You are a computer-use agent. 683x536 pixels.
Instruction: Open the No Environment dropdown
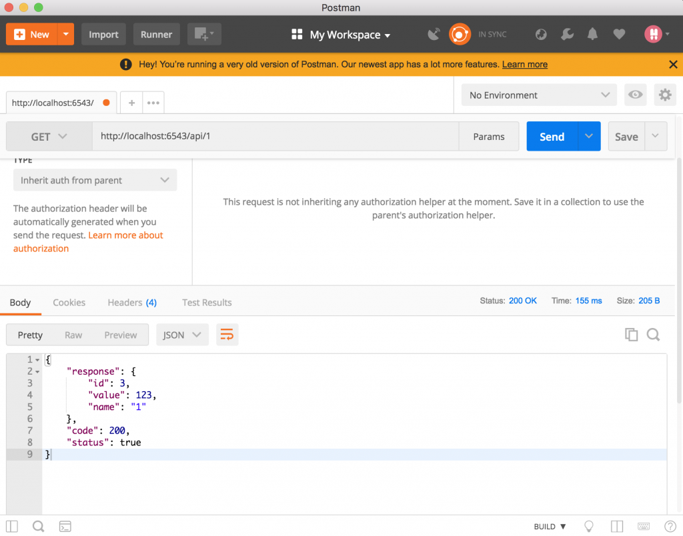pyautogui.click(x=539, y=95)
